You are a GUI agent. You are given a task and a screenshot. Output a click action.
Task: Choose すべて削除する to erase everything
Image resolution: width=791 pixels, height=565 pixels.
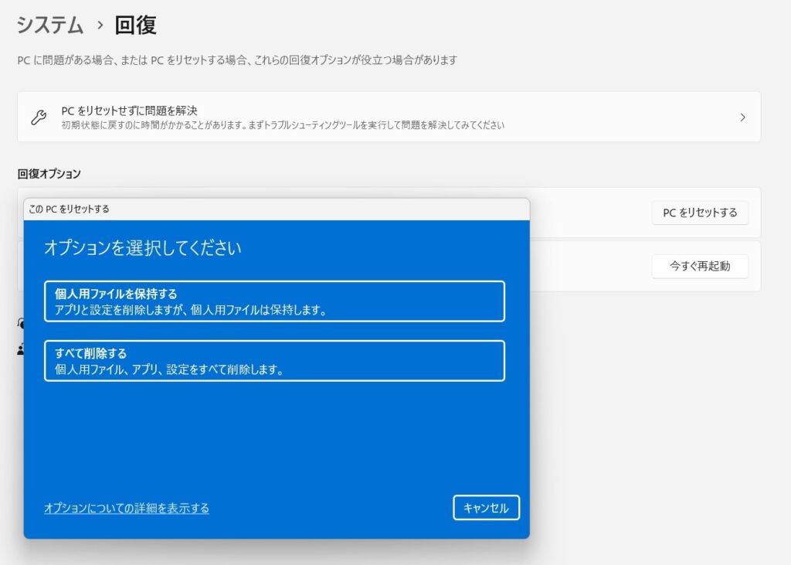(274, 360)
